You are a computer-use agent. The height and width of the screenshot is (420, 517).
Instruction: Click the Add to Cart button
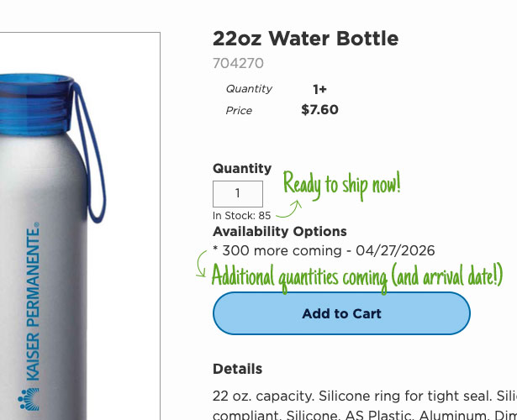[x=341, y=313]
